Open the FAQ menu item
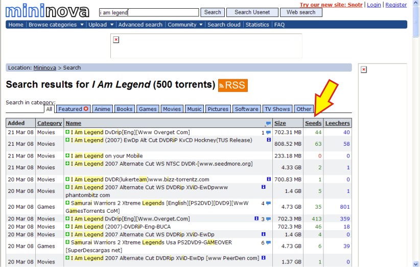Image resolution: width=420 pixels, height=267 pixels. coord(279,25)
